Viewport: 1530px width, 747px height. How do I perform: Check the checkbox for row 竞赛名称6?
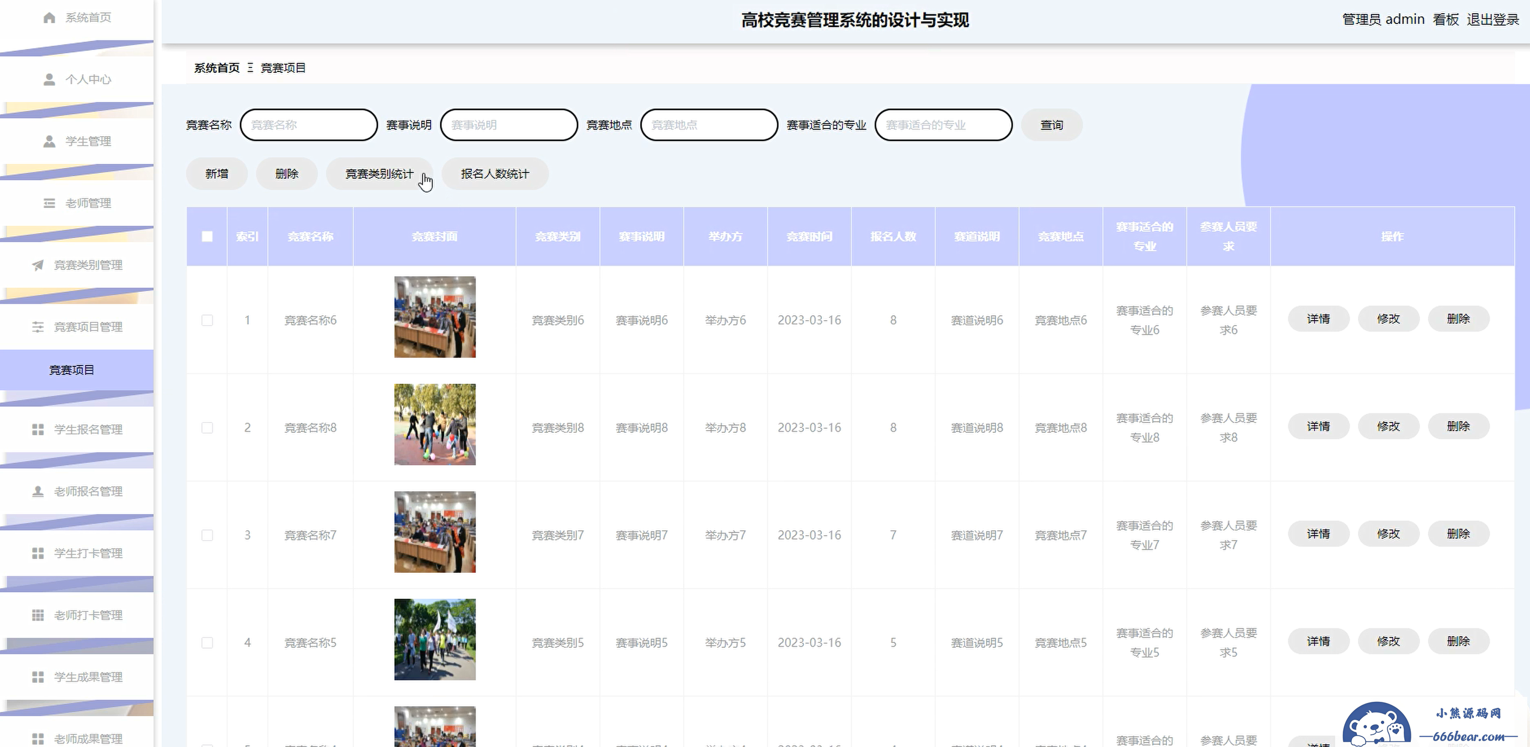(x=207, y=320)
